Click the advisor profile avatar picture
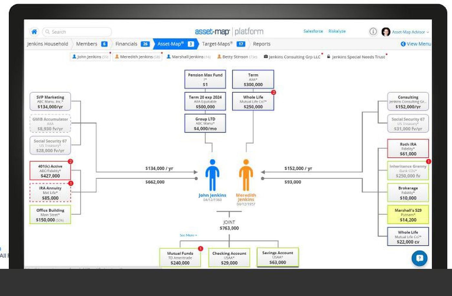The height and width of the screenshot is (296, 452). [385, 32]
